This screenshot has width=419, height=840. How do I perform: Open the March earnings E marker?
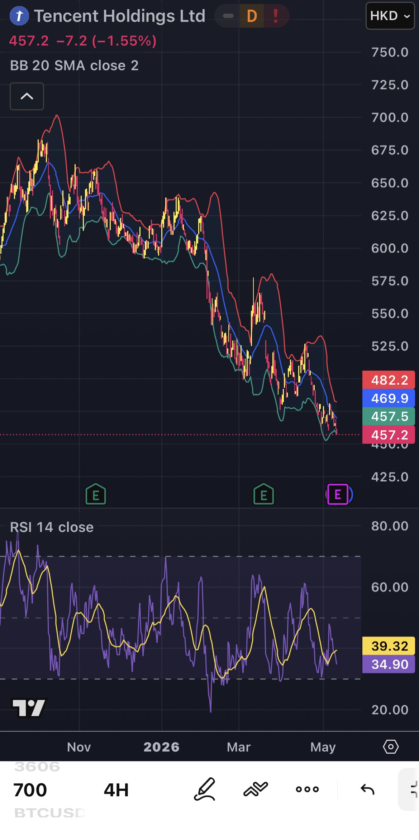pos(264,494)
